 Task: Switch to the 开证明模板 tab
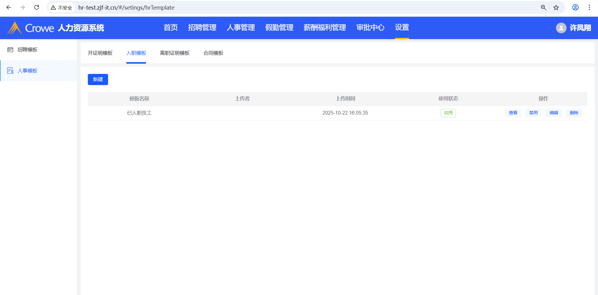100,53
